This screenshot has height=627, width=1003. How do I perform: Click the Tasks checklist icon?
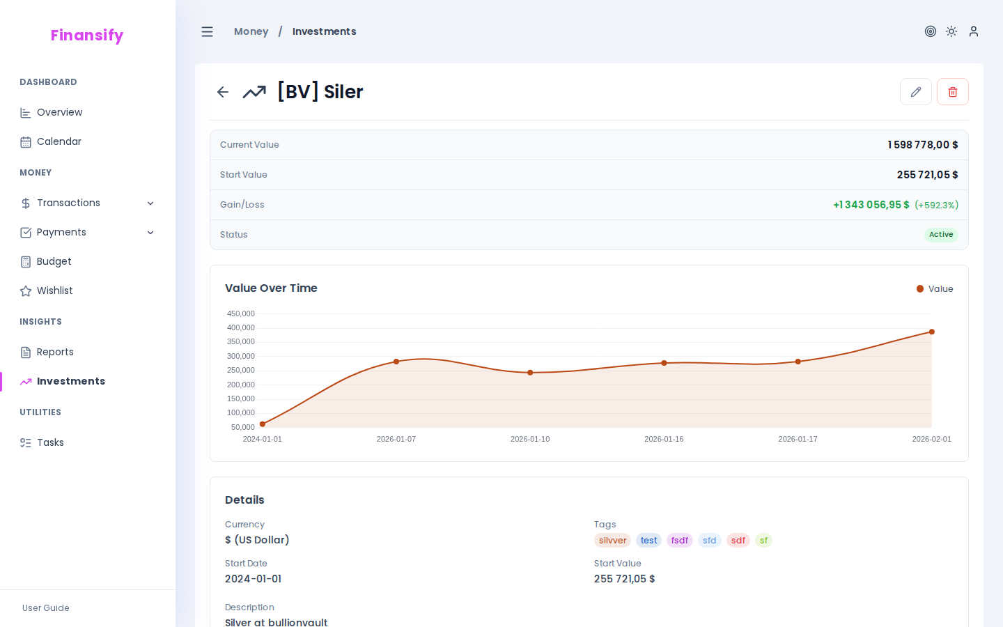(24, 442)
